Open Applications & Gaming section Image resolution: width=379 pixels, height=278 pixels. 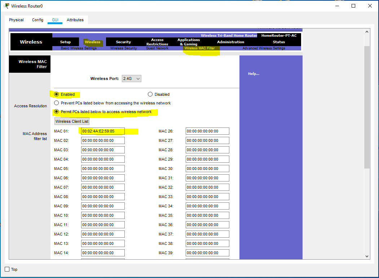188,42
